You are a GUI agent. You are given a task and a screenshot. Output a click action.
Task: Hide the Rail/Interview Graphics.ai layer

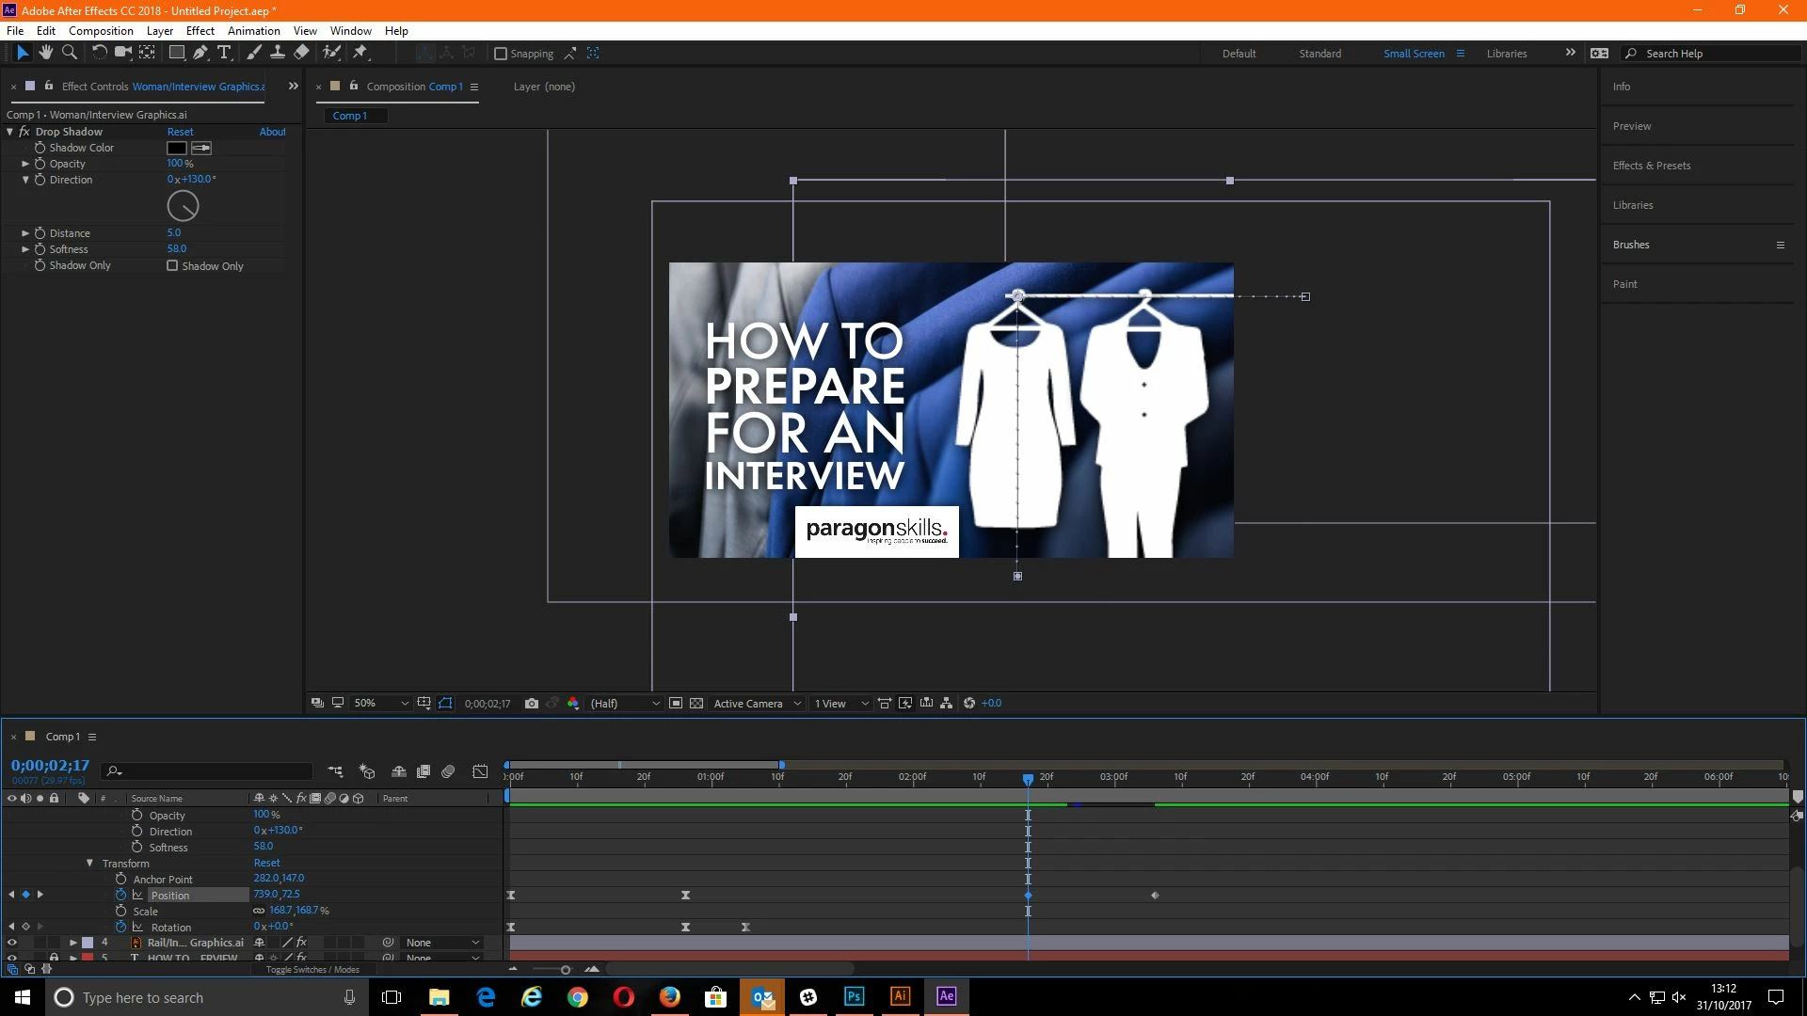pos(12,943)
